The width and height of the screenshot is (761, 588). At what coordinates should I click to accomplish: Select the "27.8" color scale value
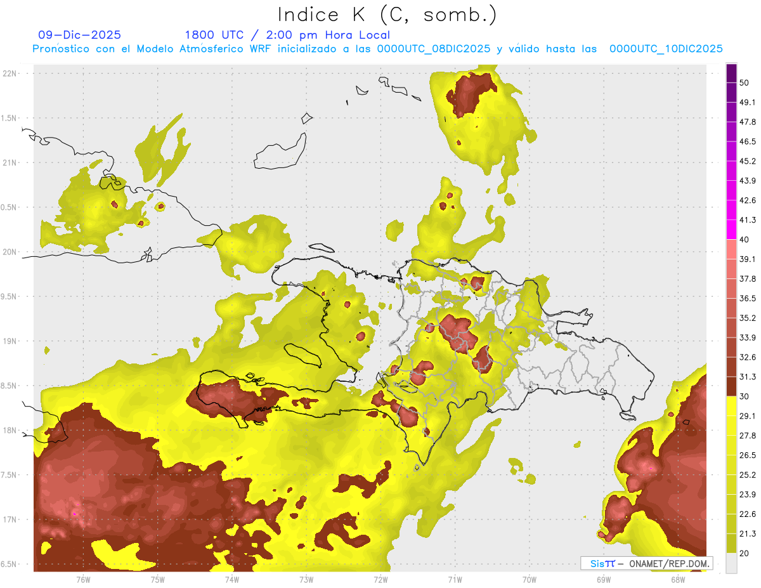[x=748, y=436]
